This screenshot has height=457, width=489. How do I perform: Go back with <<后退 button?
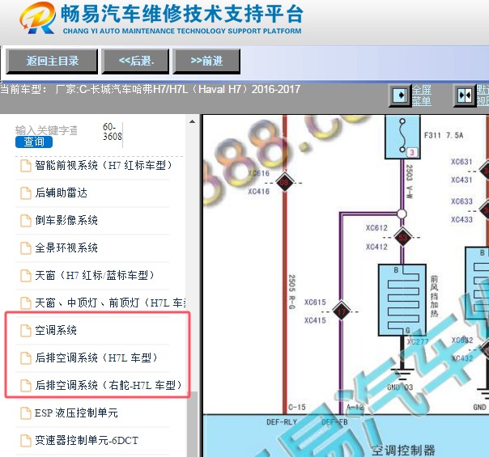pyautogui.click(x=136, y=61)
